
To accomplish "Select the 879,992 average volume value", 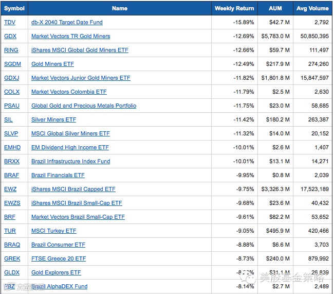I will click(x=319, y=258).
